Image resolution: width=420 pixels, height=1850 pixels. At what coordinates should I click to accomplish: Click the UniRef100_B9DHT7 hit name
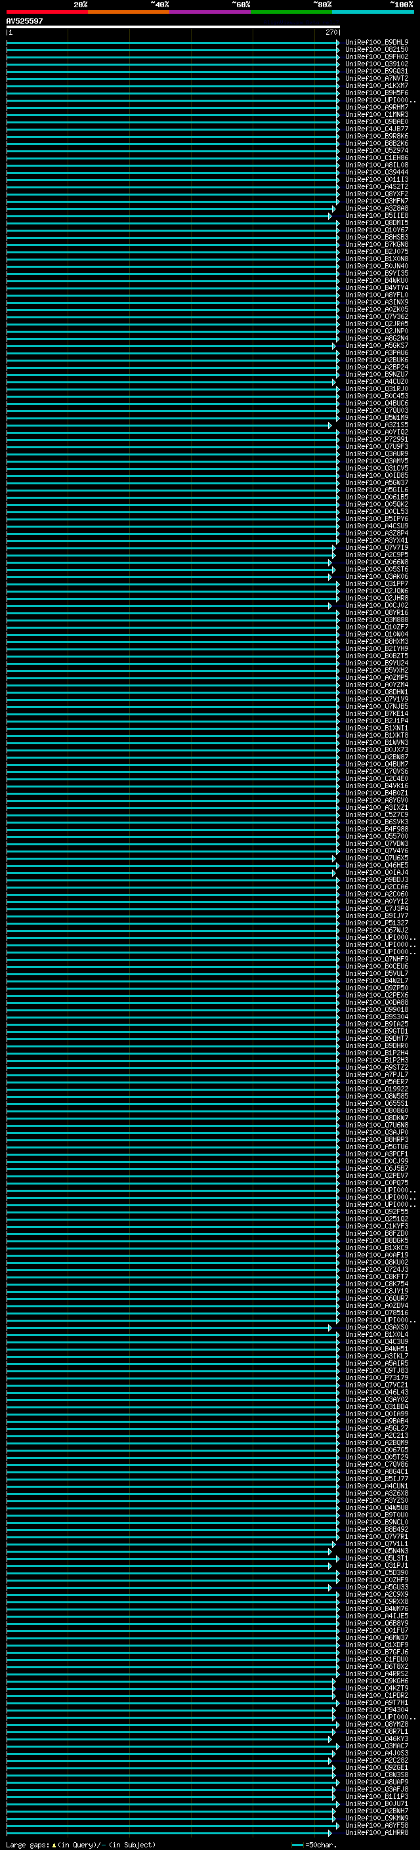pos(377,1038)
